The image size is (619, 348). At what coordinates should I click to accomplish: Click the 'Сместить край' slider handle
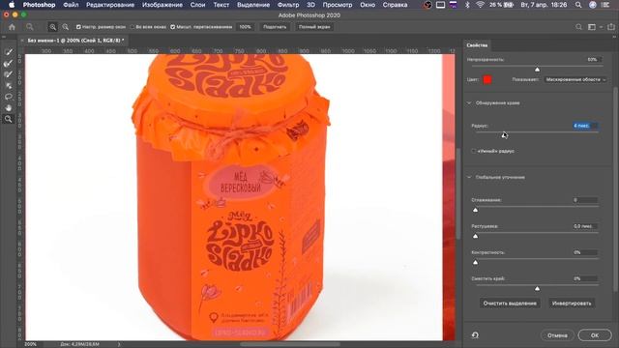click(538, 288)
